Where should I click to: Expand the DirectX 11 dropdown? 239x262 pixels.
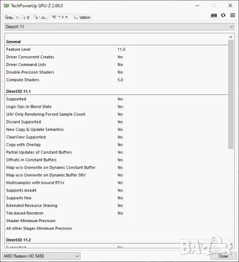(x=119, y=27)
